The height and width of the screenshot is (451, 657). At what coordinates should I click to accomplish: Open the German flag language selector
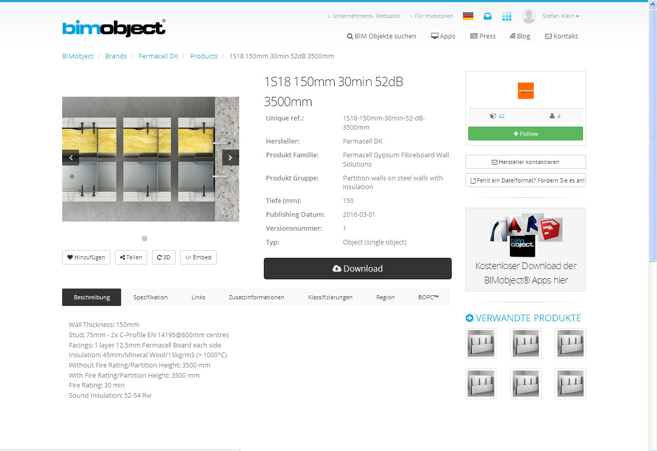tap(468, 16)
